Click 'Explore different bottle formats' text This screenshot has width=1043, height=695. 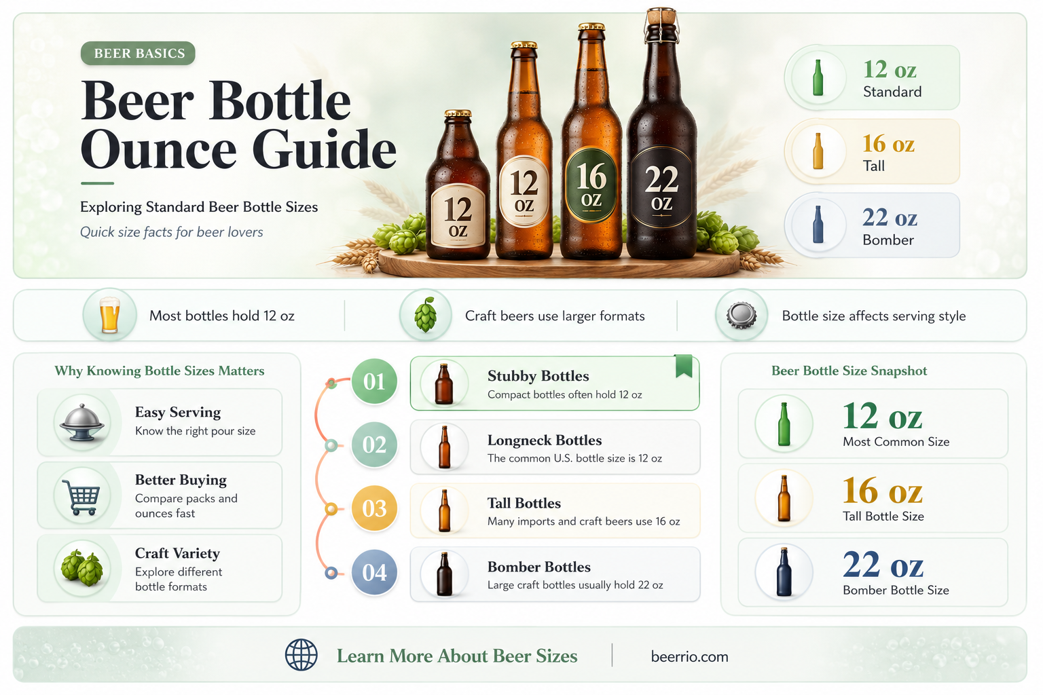tap(179, 579)
